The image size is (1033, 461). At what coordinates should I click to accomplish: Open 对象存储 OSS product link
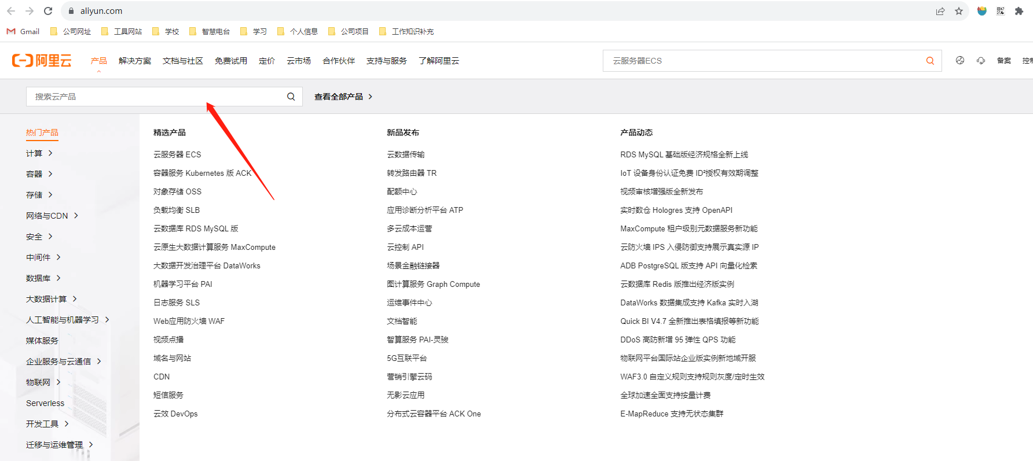177,191
